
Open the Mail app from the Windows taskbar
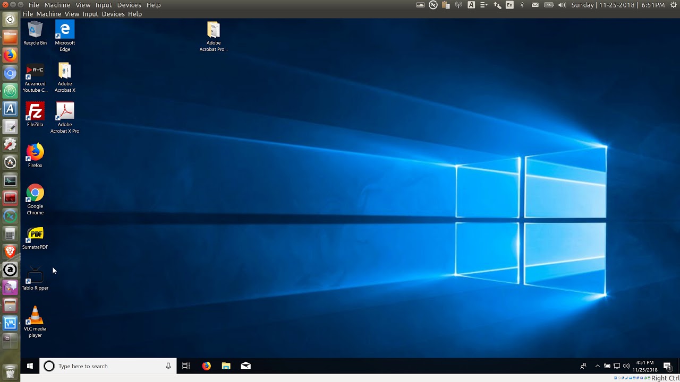click(245, 366)
